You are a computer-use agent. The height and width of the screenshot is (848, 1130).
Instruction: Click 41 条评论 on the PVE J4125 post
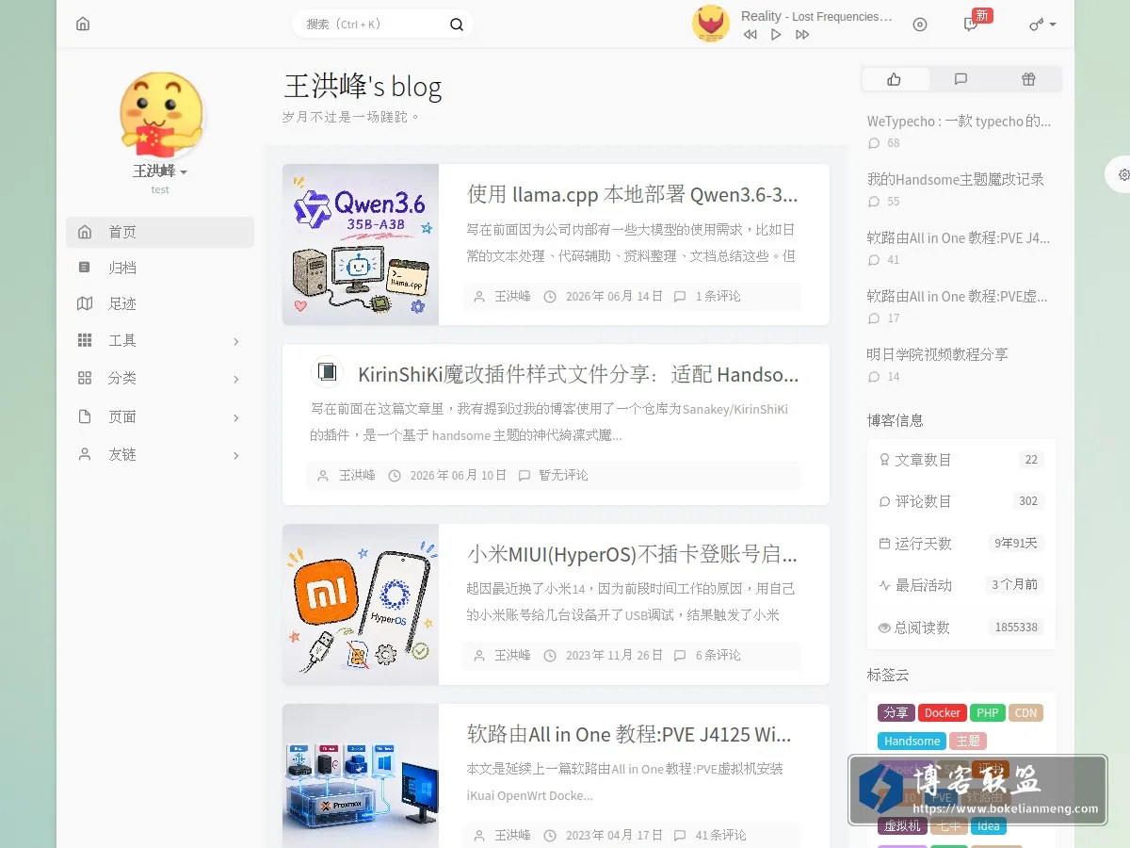pyautogui.click(x=720, y=835)
